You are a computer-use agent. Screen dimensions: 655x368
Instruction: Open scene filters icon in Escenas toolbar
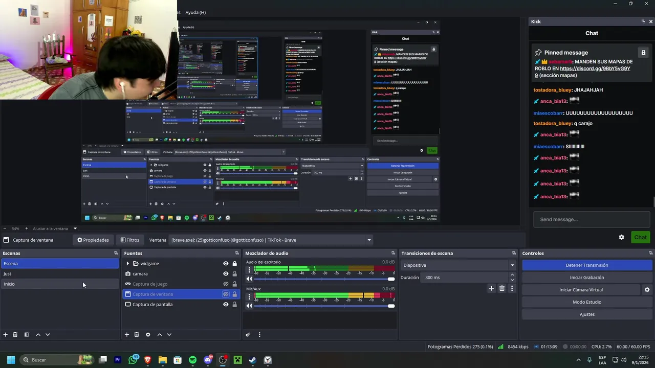[x=27, y=335]
